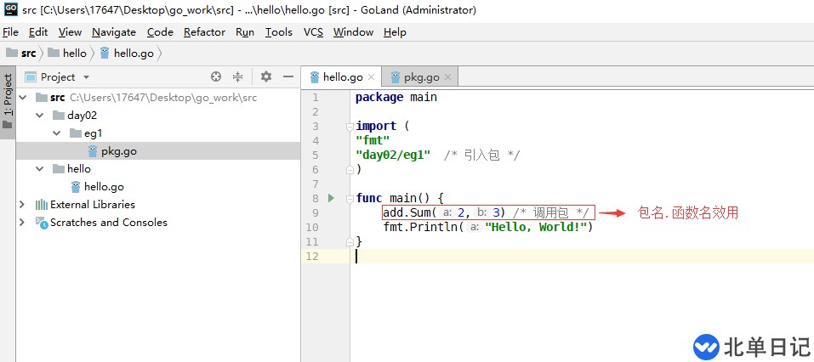Click the collapse all icon in Project panel
The width and height of the screenshot is (814, 362).
[x=238, y=76]
